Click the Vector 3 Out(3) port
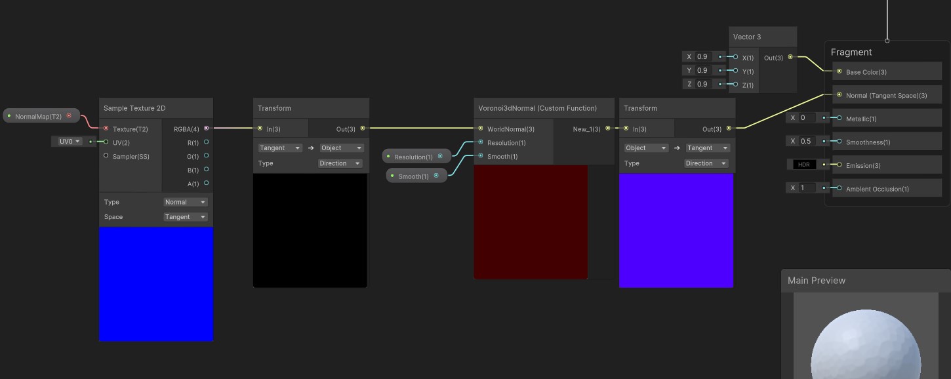 pyautogui.click(x=790, y=57)
